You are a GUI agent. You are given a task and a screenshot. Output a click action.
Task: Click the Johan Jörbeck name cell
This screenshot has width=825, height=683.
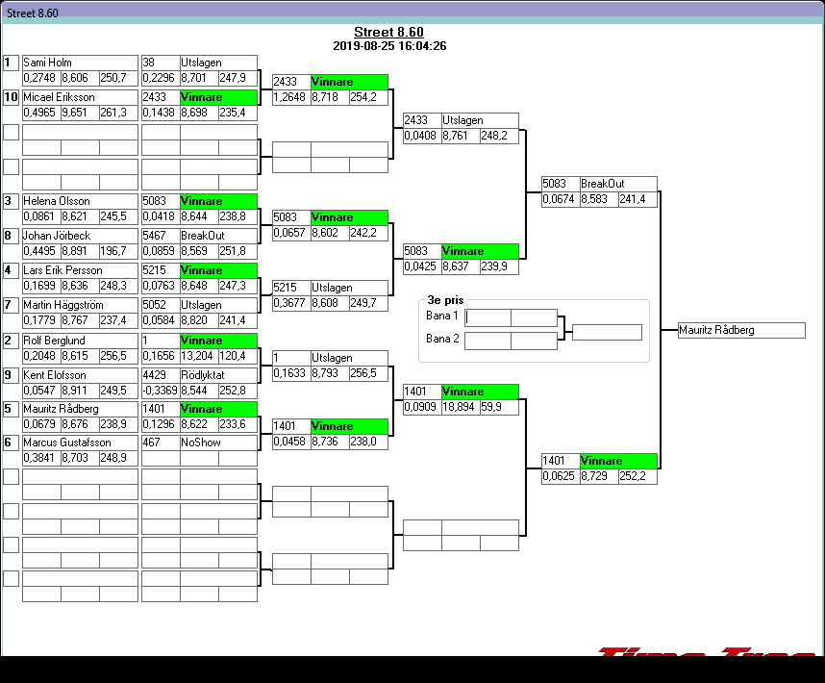[x=80, y=236]
